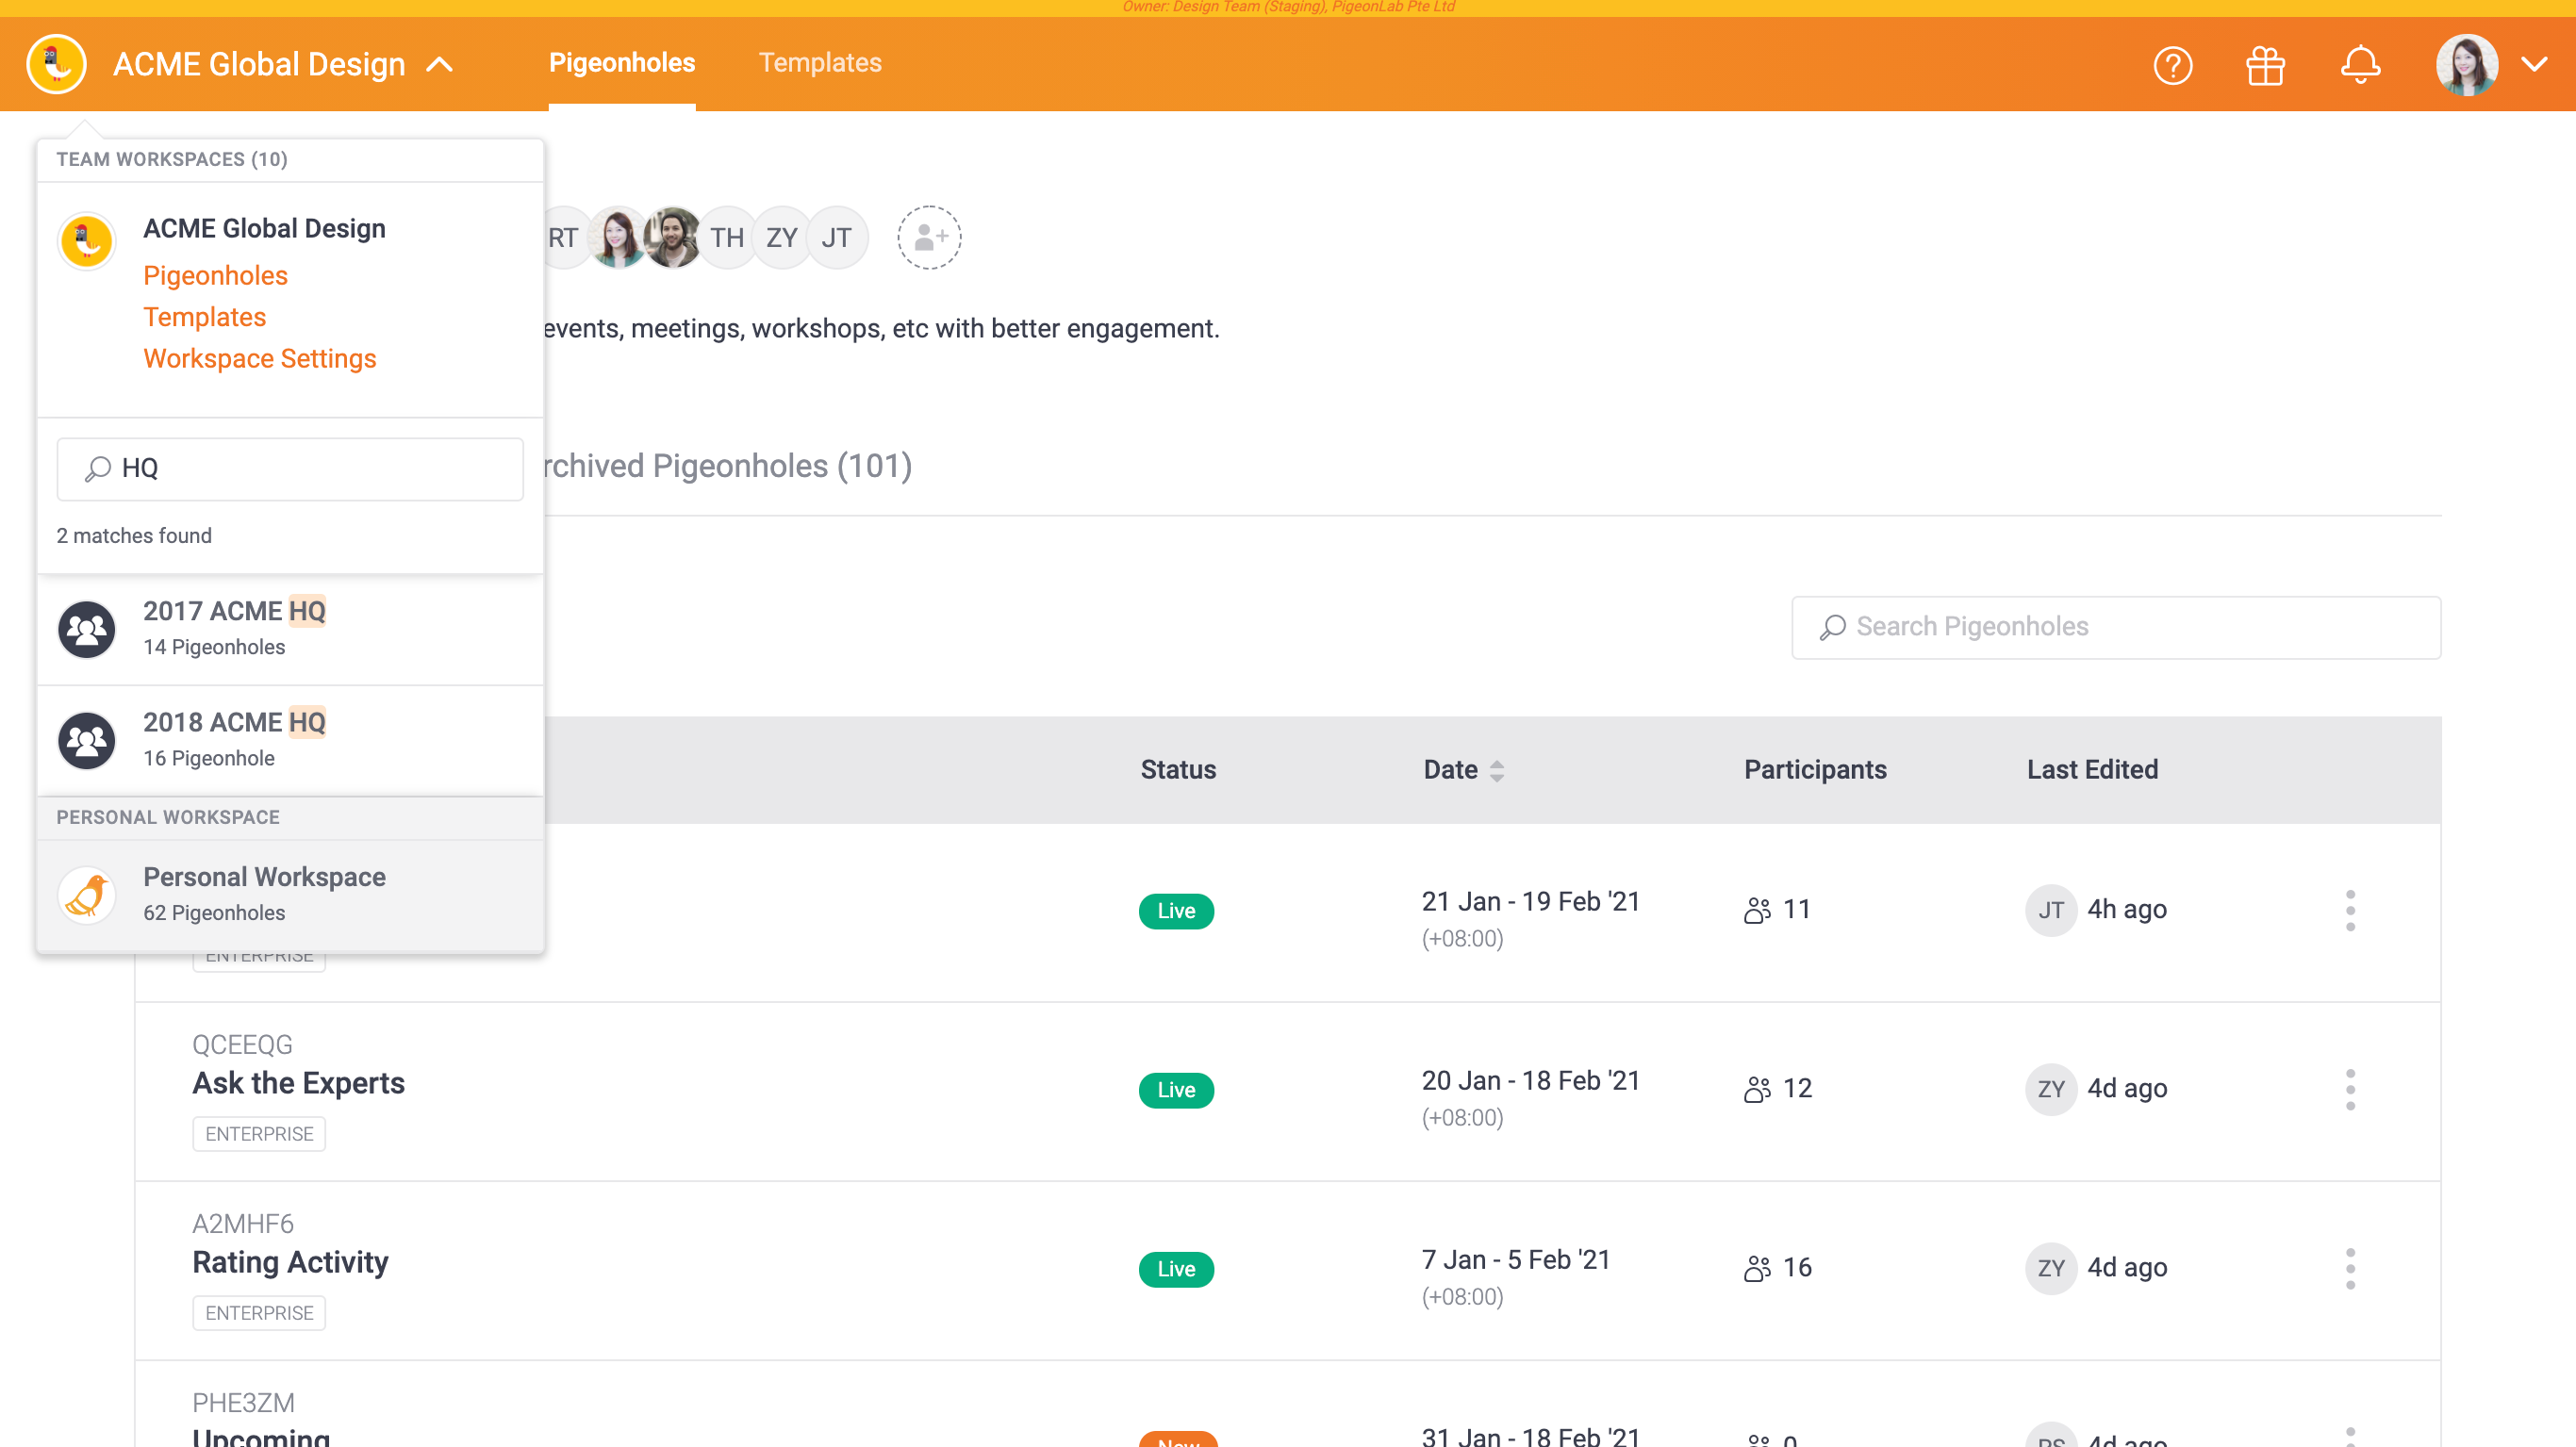Open Workspace Settings link

(x=260, y=358)
